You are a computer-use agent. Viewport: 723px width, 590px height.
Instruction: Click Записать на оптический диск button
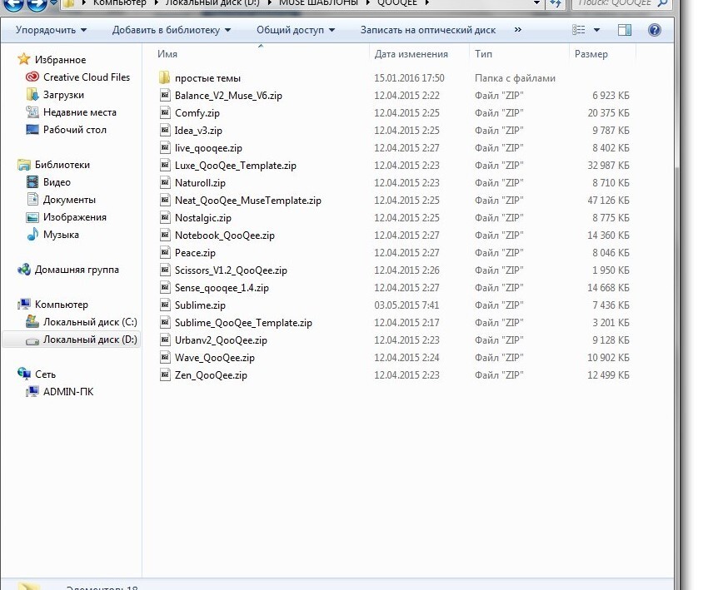pos(428,30)
